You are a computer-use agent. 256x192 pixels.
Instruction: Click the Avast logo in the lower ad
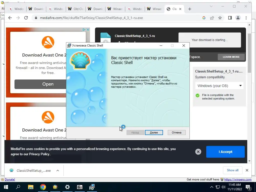coord(48,117)
